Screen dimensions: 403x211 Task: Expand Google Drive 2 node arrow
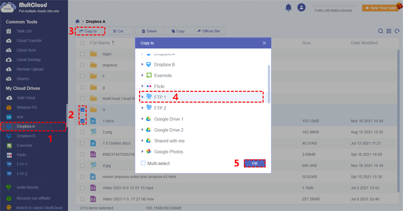click(143, 130)
